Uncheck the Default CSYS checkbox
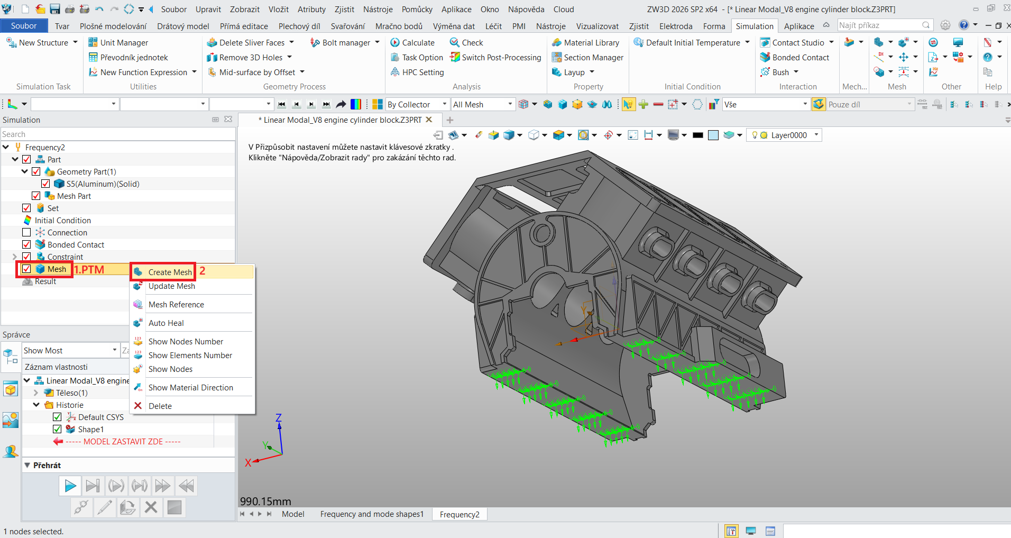 pos(57,417)
